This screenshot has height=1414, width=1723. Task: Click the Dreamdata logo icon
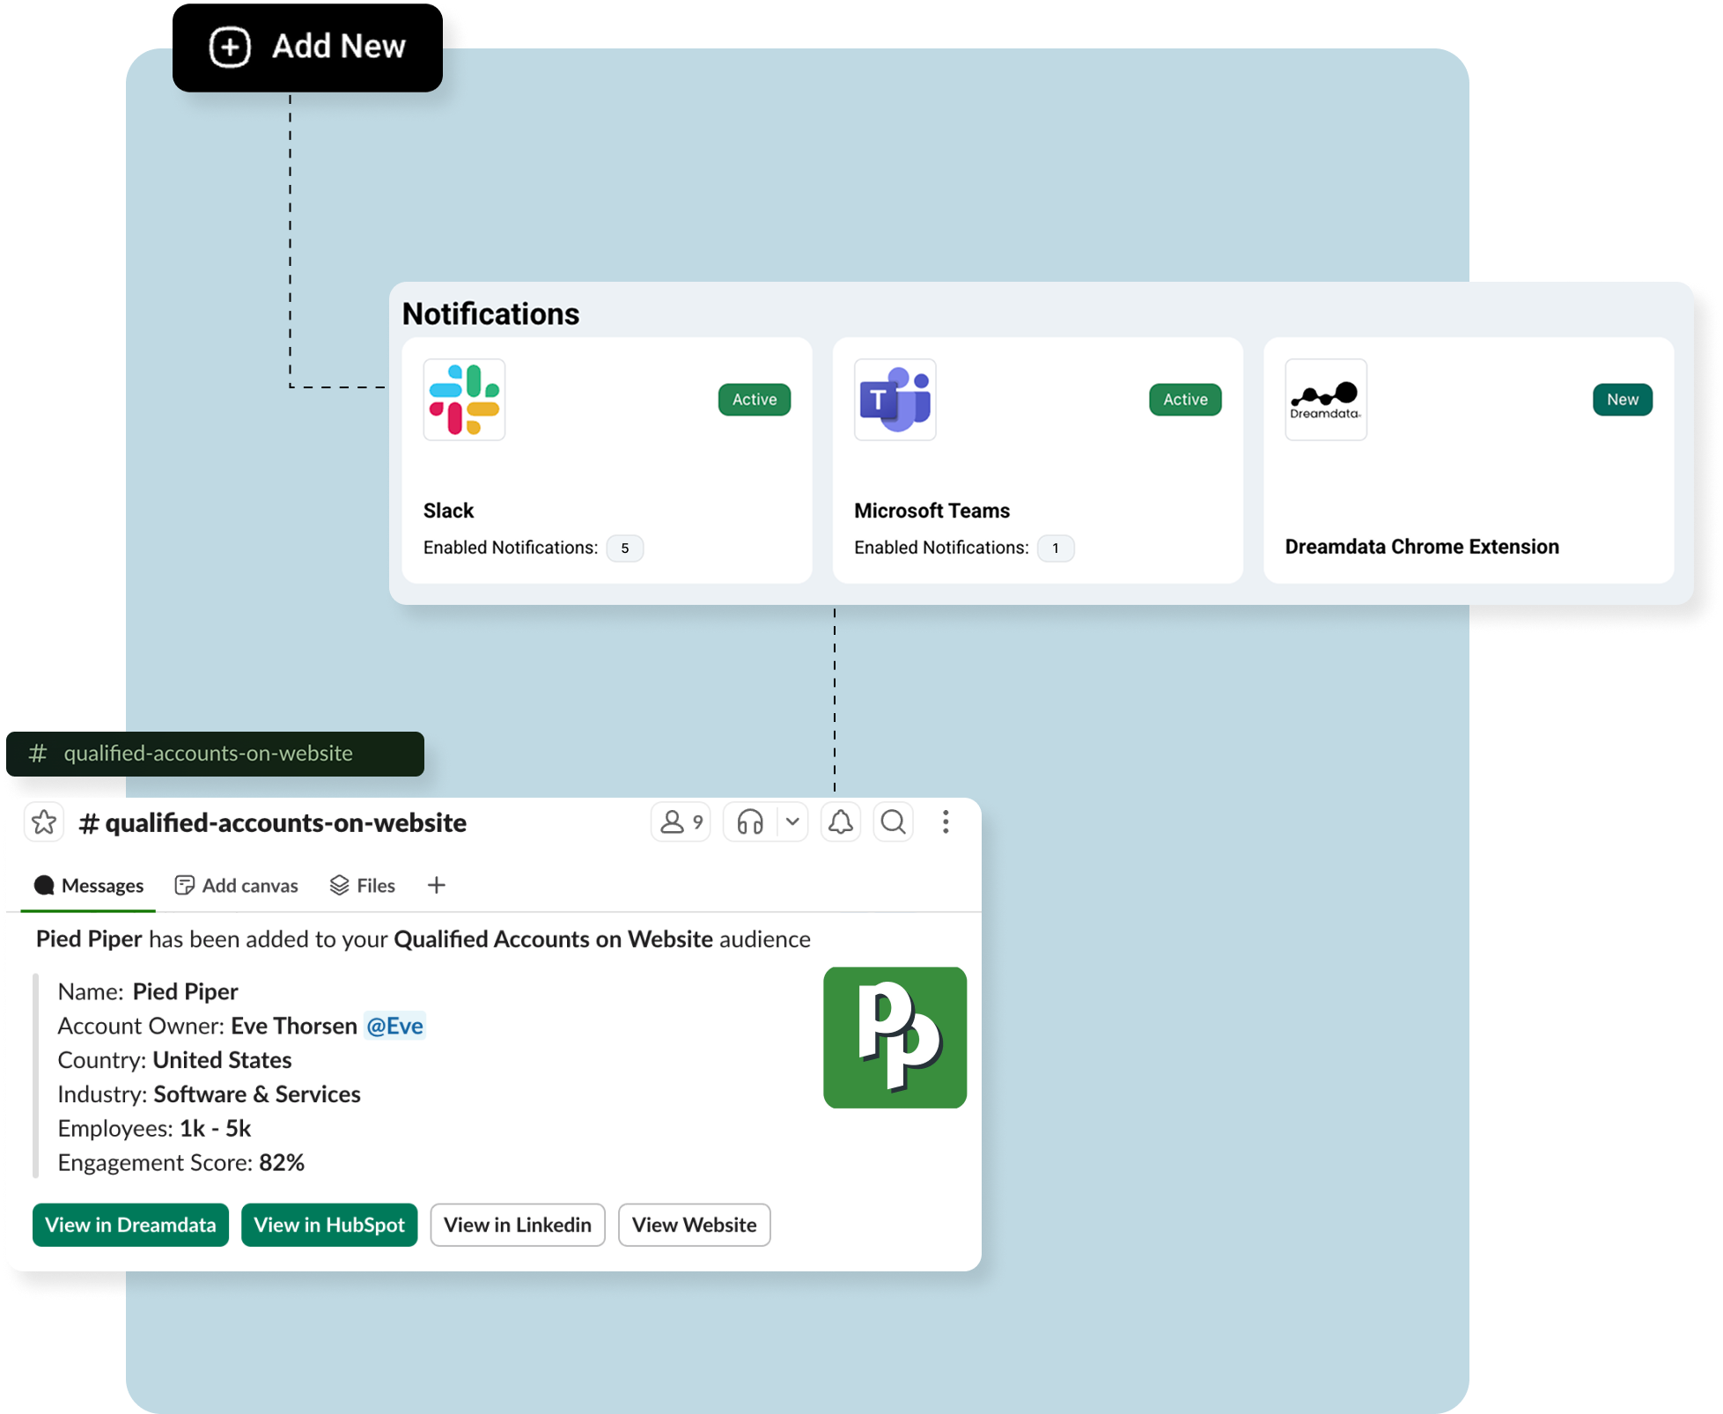(1325, 400)
